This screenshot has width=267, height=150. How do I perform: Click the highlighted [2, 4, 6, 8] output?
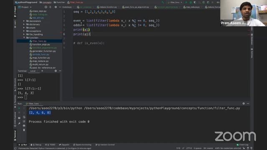pyautogui.click(x=40, y=112)
